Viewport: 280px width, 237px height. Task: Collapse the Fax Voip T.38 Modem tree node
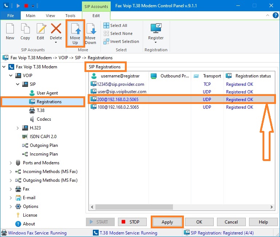[4, 67]
